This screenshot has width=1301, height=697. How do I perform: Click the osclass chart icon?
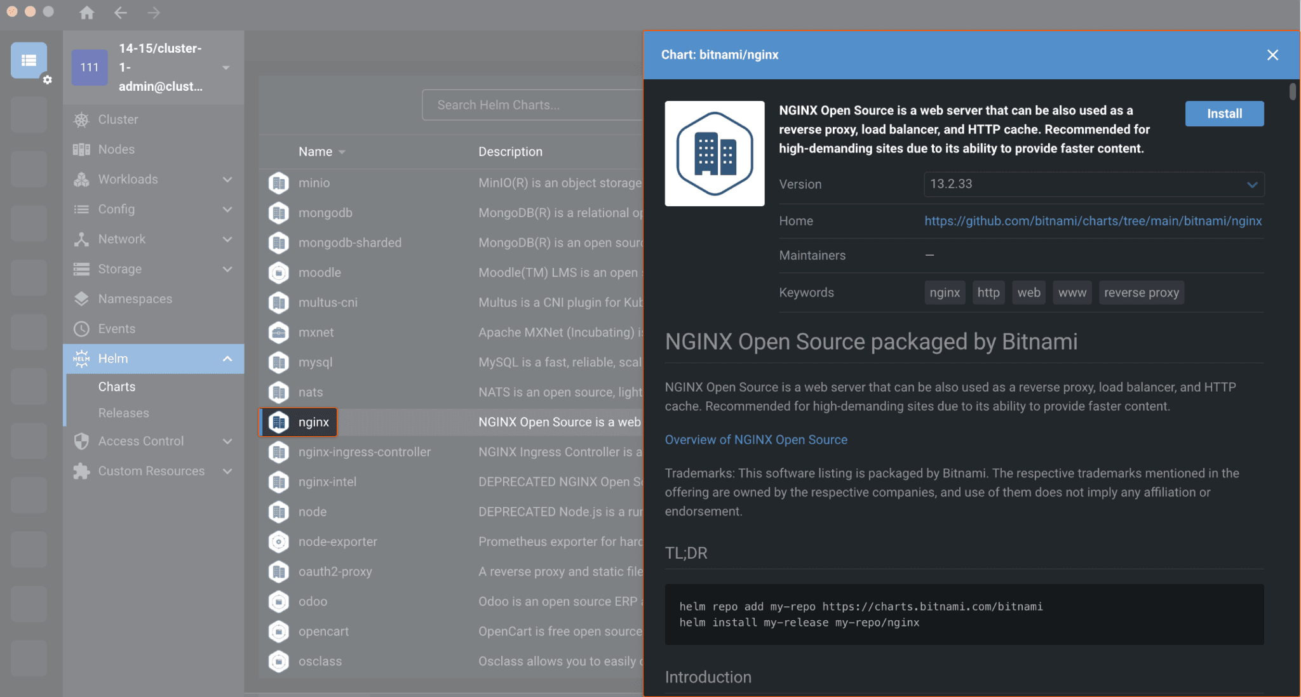point(278,661)
